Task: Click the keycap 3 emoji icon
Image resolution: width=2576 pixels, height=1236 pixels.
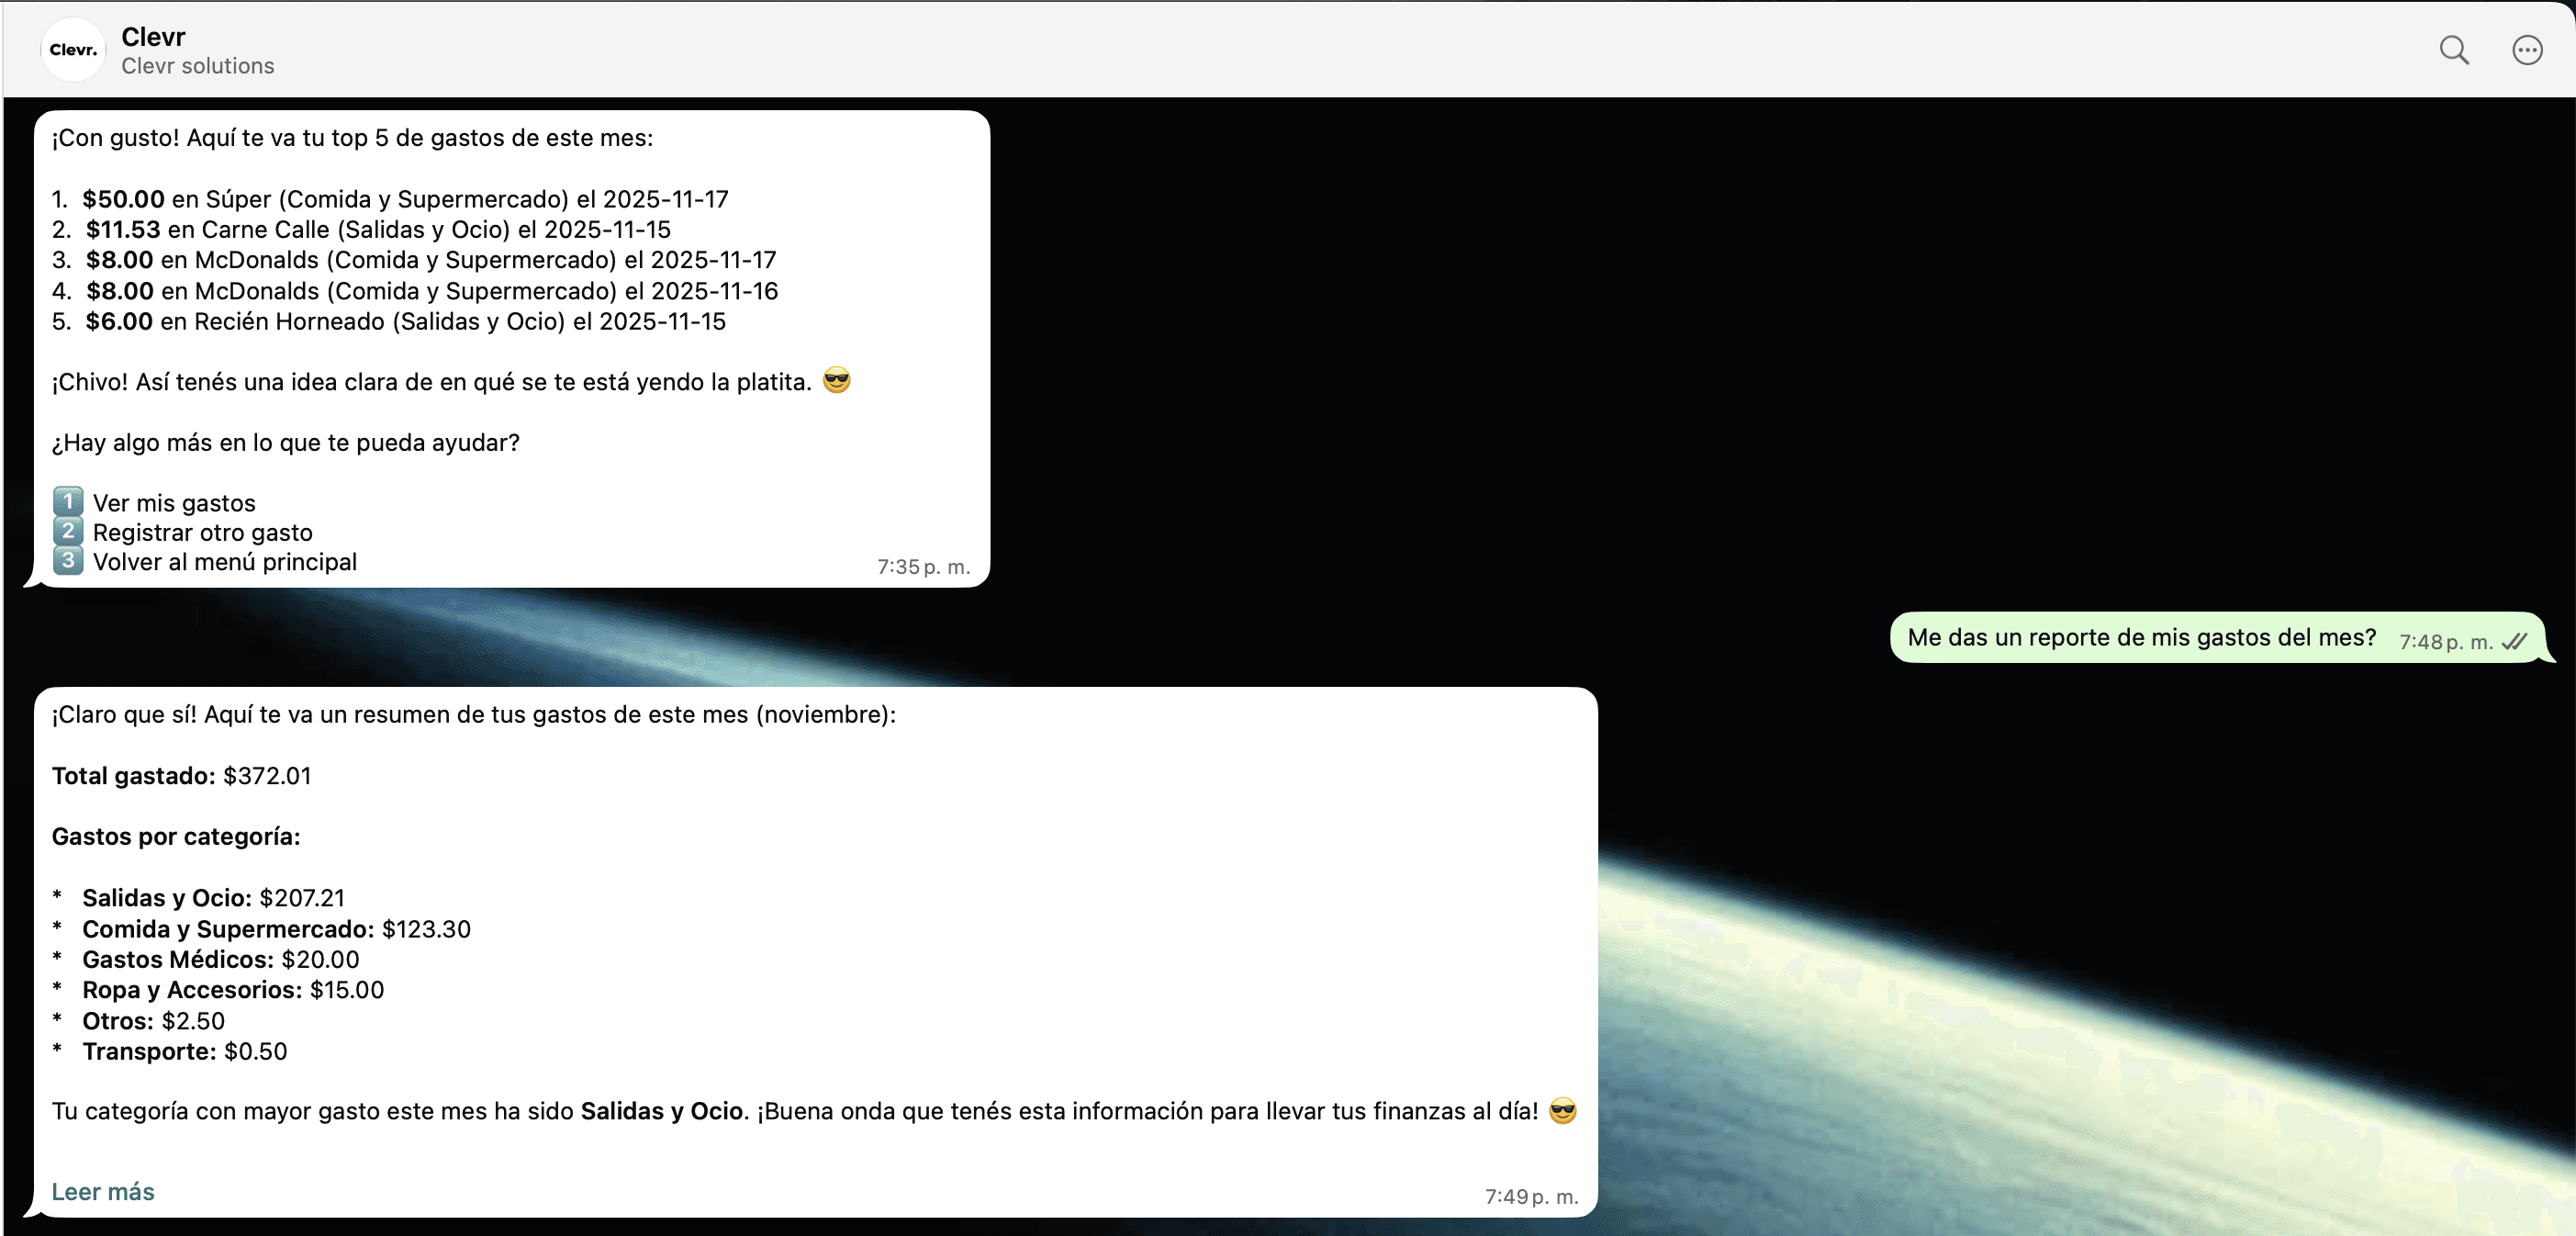Action: [x=67, y=561]
